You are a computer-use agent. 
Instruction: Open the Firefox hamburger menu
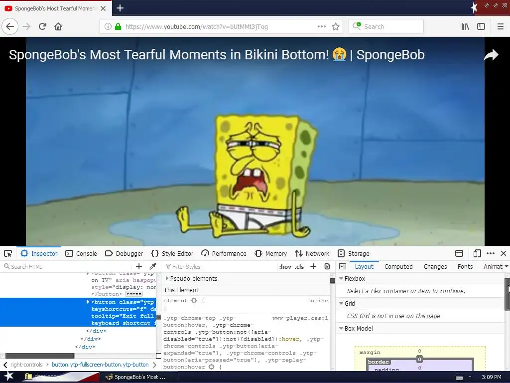pyautogui.click(x=500, y=26)
